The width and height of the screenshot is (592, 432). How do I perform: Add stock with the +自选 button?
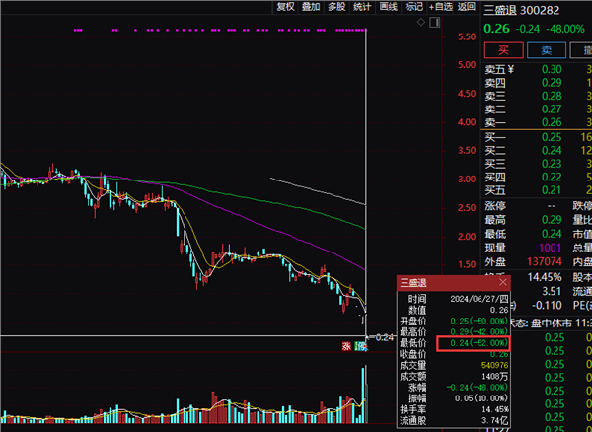click(x=440, y=7)
